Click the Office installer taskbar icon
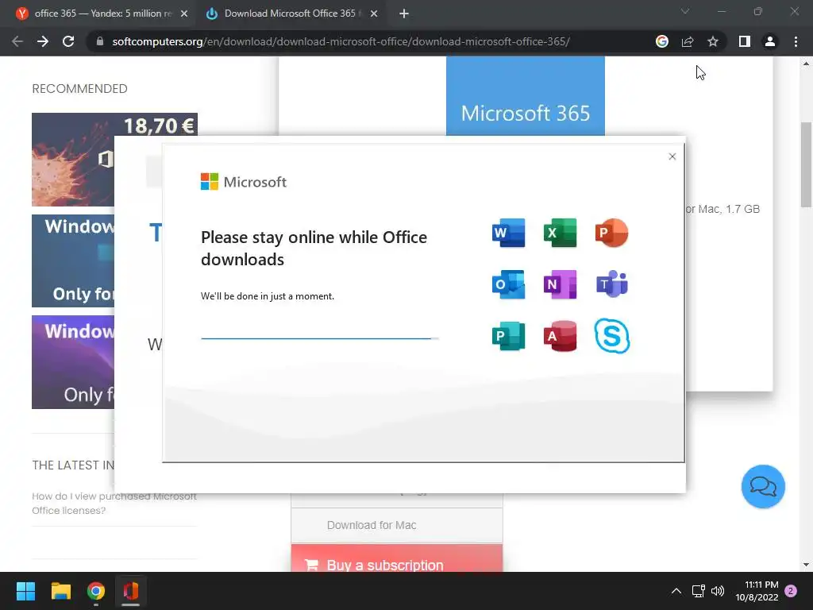 click(x=131, y=591)
